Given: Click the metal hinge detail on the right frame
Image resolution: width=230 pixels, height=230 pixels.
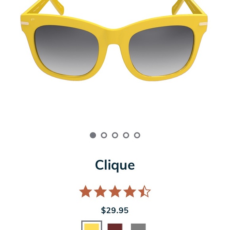Looking at the screenshot, I should point(203,24).
